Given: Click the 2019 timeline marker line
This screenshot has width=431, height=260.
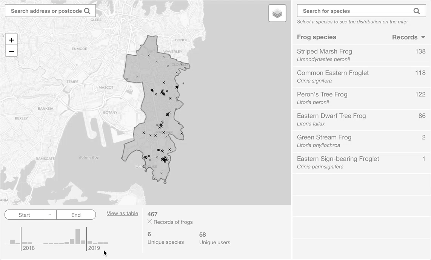Looking at the screenshot, I should (x=86, y=239).
